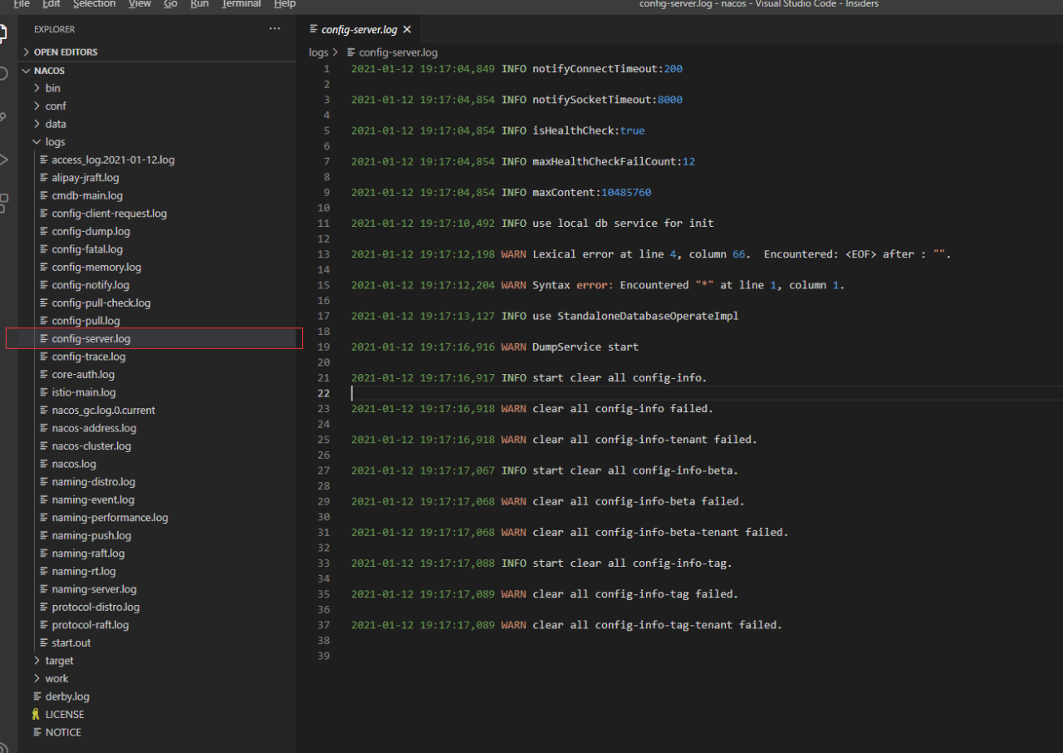Open the Selection menu
This screenshot has width=1063, height=753.
pyautogui.click(x=95, y=4)
